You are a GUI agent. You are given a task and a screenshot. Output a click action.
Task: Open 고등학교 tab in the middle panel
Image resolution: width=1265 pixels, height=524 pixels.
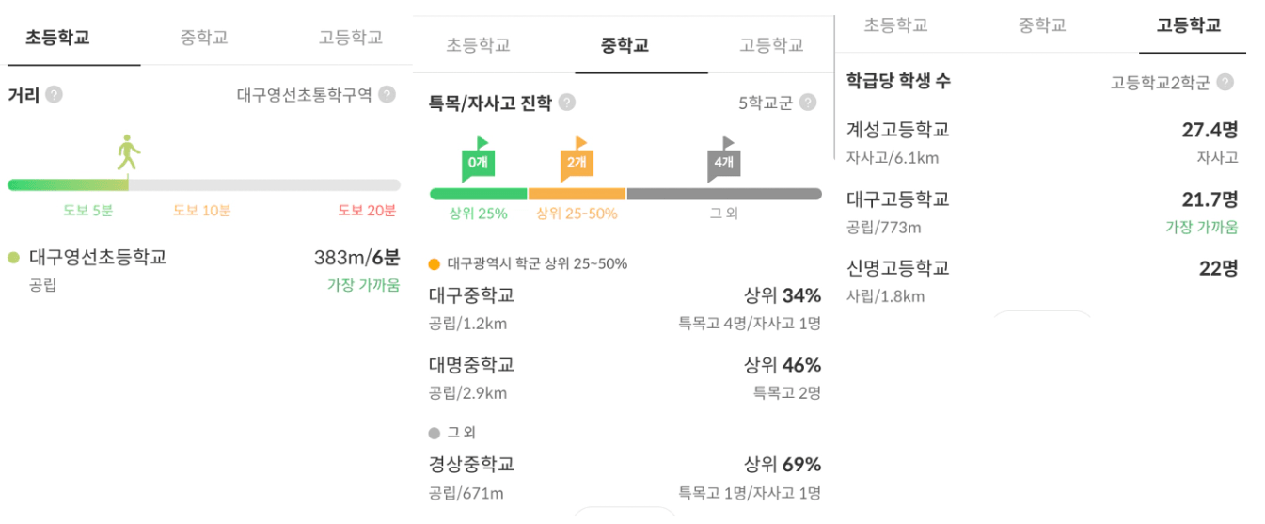[771, 45]
